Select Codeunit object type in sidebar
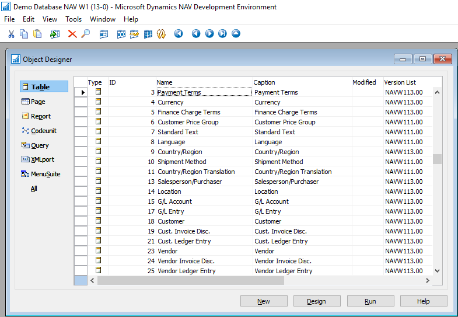The image size is (458, 317). pos(39,131)
